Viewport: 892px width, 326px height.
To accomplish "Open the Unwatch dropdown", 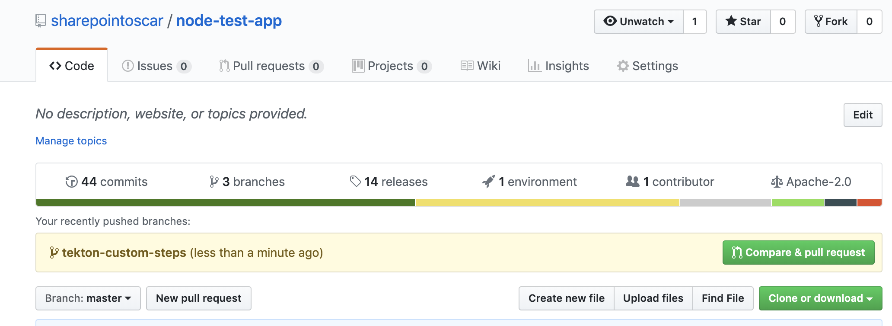I will [x=639, y=22].
